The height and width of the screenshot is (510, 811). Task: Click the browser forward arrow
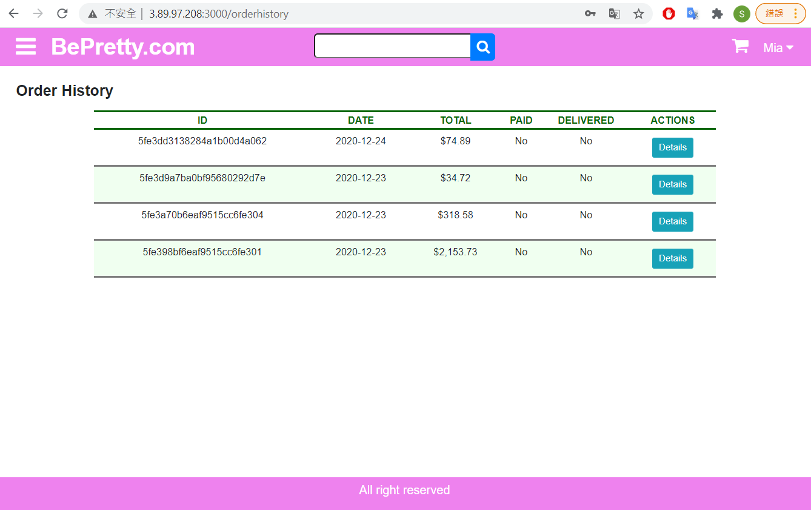[x=38, y=13]
